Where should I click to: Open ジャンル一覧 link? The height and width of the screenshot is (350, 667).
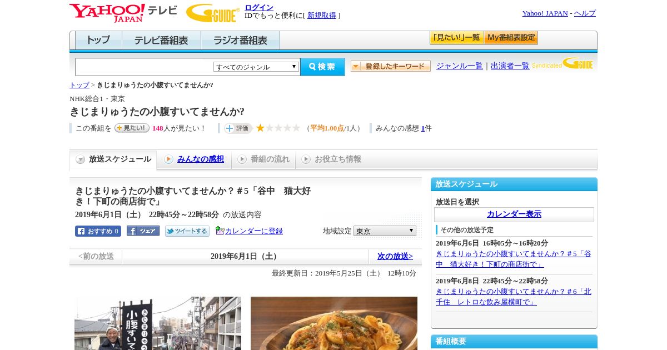[460, 66]
